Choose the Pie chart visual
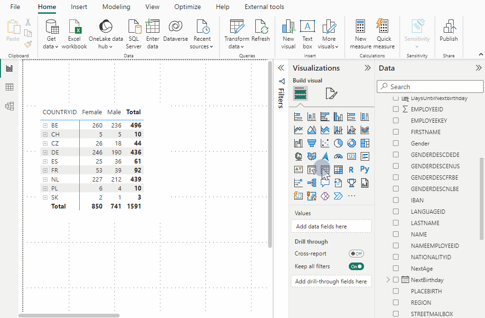This screenshot has width=485, height=318. point(338,143)
